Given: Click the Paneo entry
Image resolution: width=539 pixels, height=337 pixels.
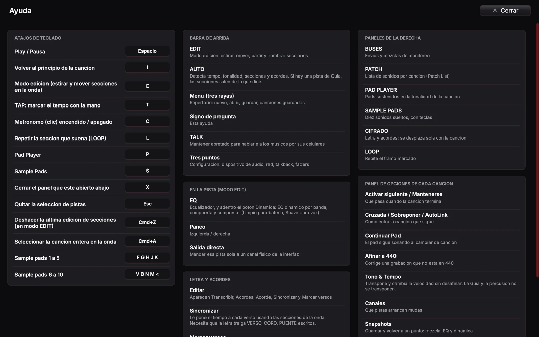Looking at the screenshot, I should 266,230.
